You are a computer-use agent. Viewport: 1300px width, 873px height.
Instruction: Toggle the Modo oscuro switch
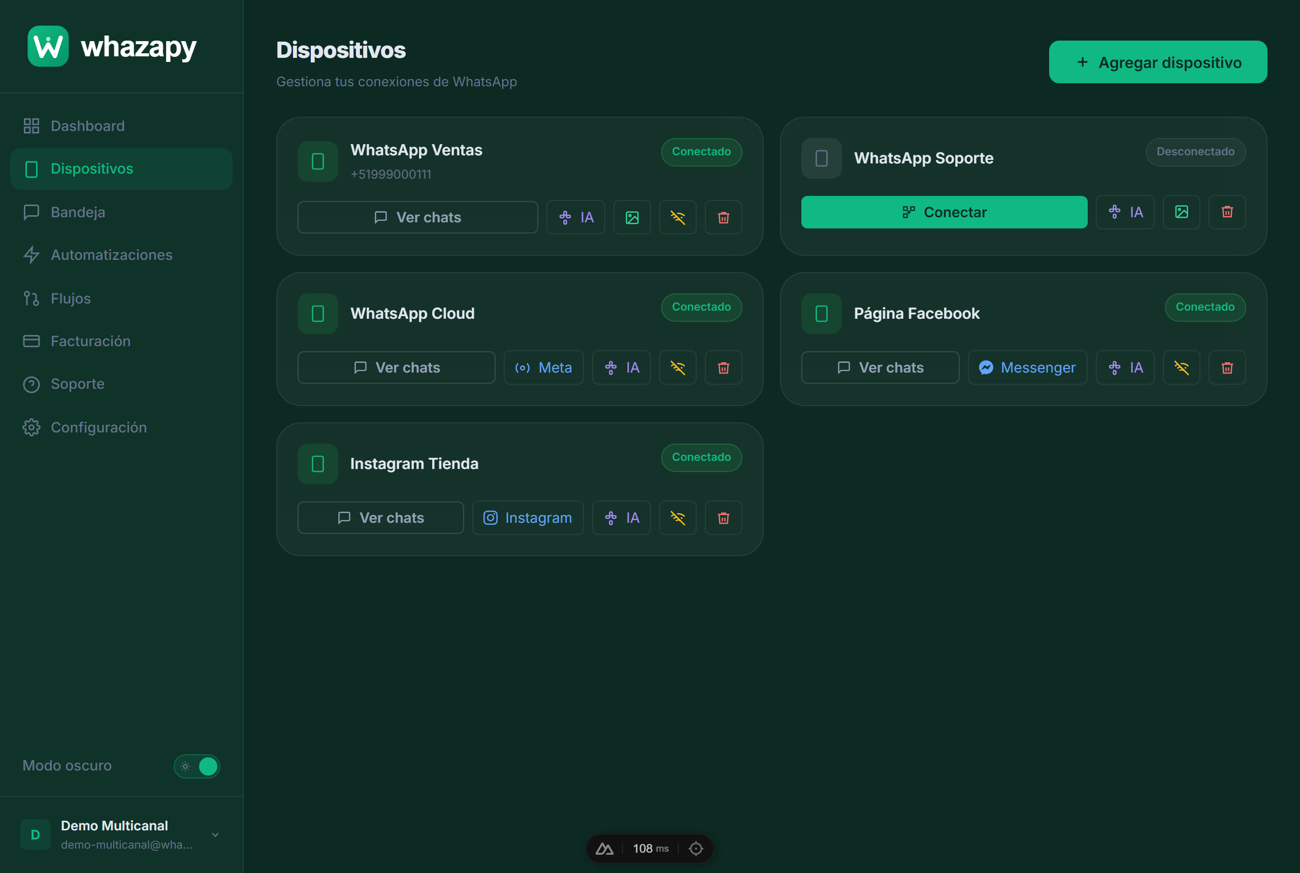[x=197, y=766]
